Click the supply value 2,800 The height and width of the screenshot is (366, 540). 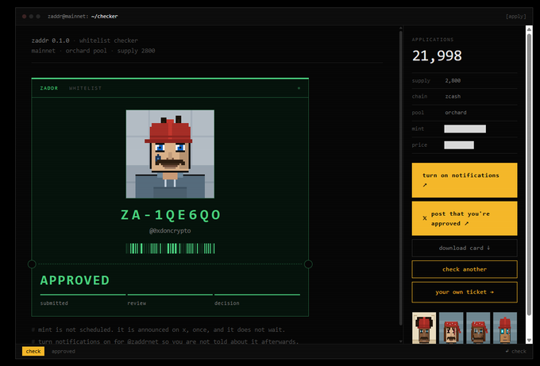point(453,80)
